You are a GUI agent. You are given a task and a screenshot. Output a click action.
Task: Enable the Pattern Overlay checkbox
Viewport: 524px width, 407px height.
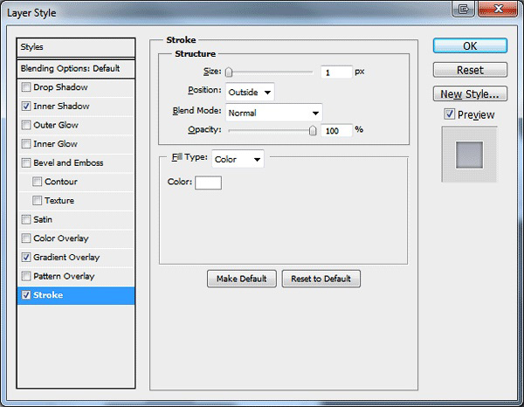25,276
